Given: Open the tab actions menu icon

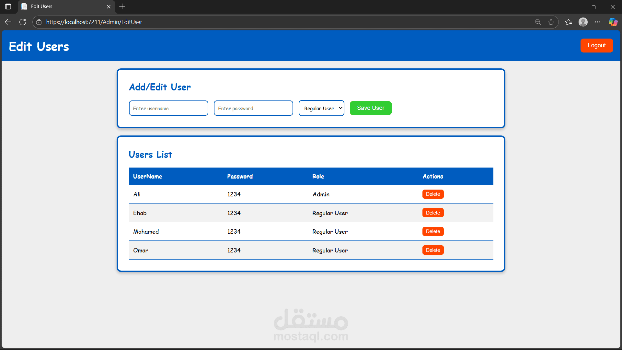Looking at the screenshot, I should coord(8,6).
